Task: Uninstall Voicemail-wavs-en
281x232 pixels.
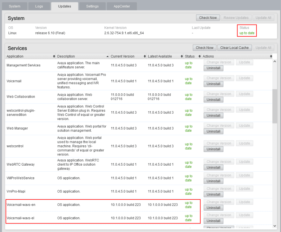Action: coord(214,208)
